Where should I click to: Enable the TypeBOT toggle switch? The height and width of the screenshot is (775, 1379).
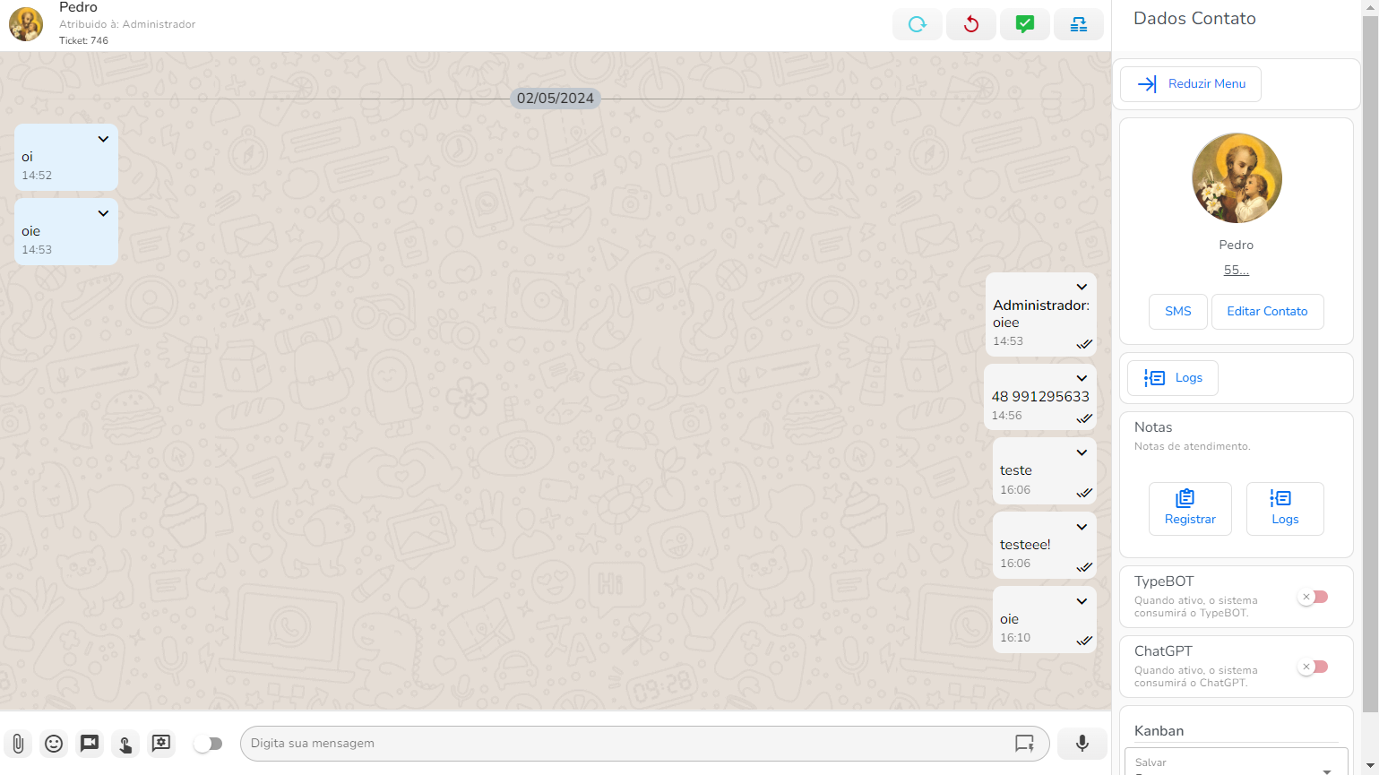coord(1314,598)
